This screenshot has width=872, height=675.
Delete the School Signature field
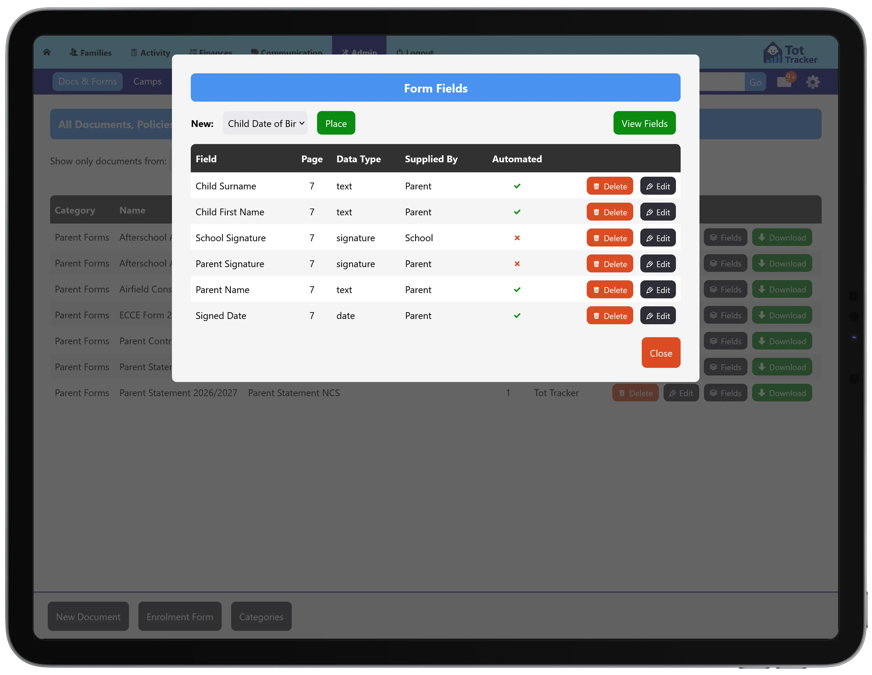pos(610,238)
